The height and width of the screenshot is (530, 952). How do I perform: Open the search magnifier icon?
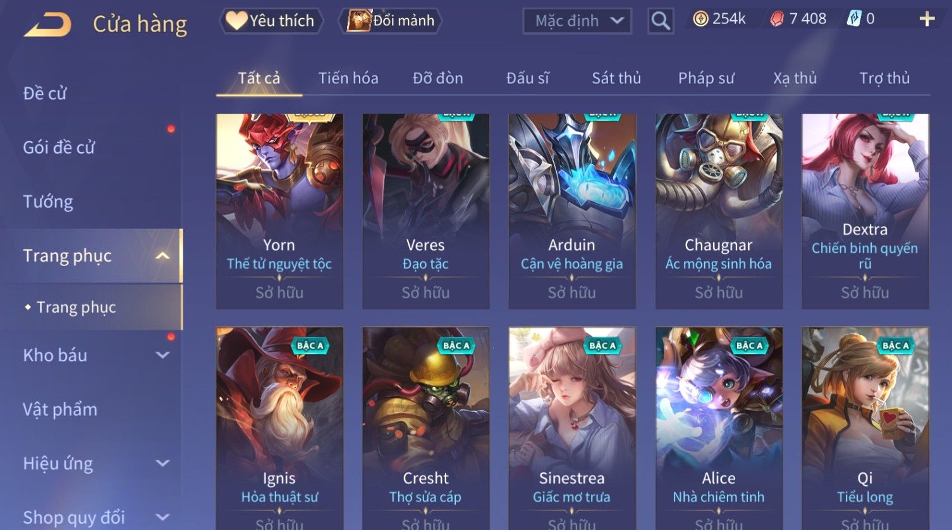click(x=661, y=21)
